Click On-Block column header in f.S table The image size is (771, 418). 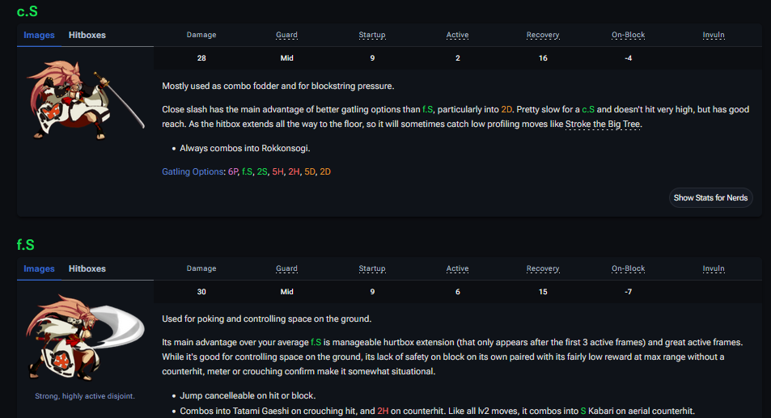[x=628, y=268]
